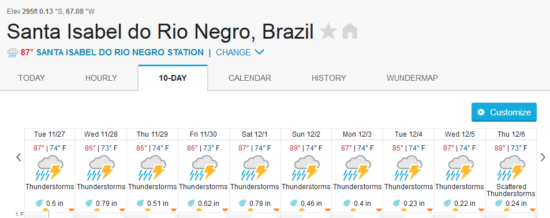Go to the HISTORY tab

tap(328, 78)
